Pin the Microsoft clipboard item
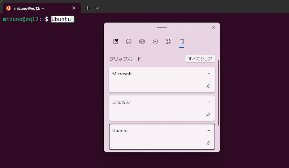 click(x=208, y=86)
